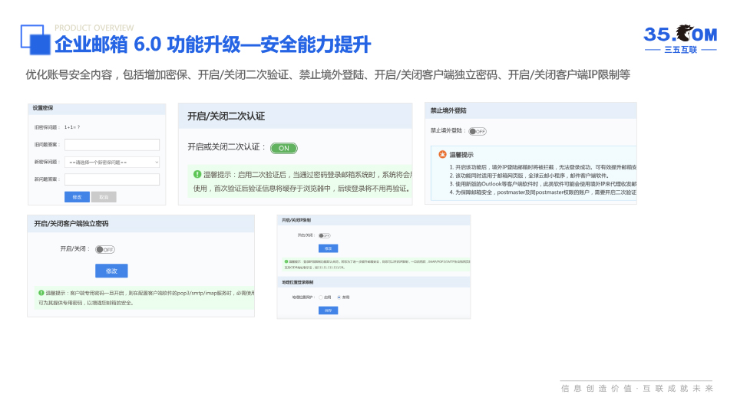Click the 35.COM 三五互联 logo

(x=679, y=38)
